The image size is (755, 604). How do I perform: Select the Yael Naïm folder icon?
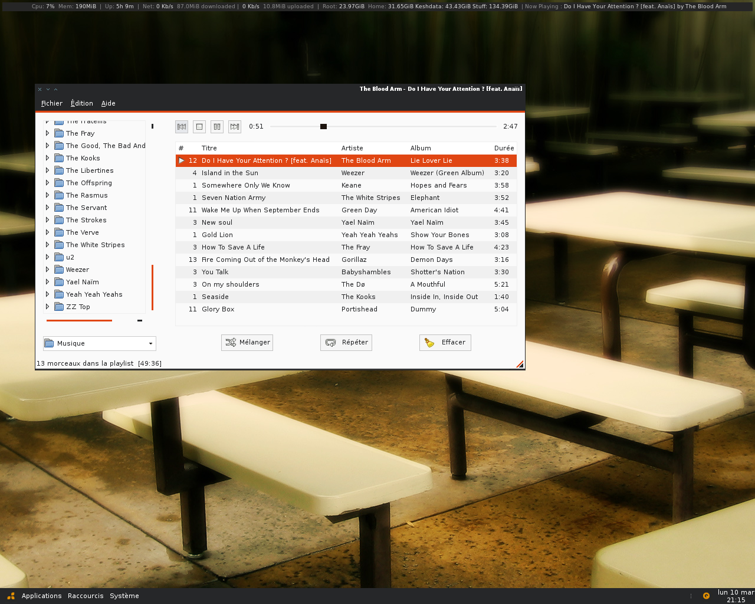(59, 282)
